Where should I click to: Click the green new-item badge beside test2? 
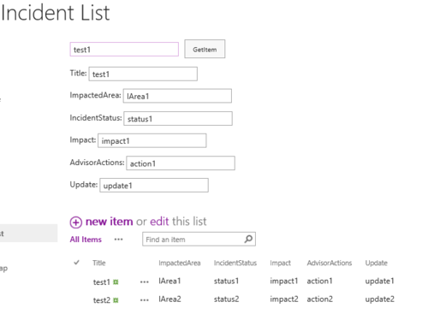point(116,300)
